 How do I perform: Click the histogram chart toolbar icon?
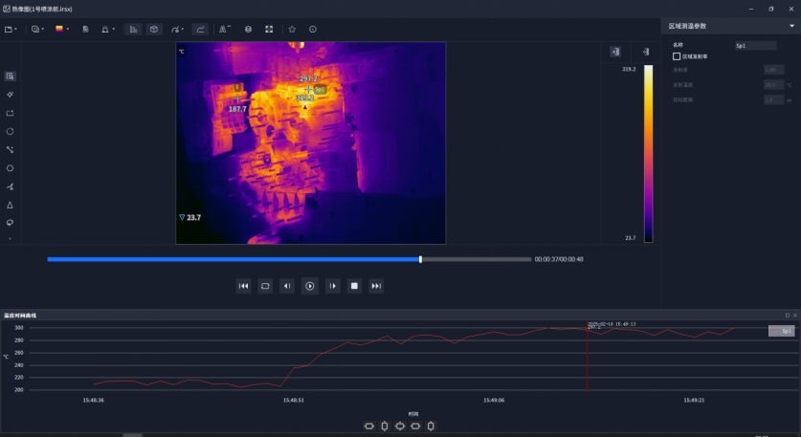click(x=133, y=29)
